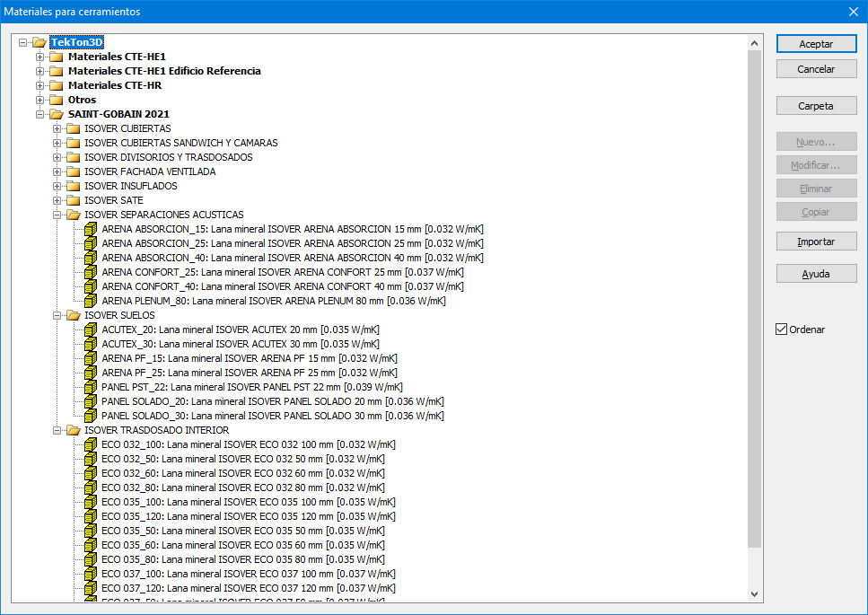Click the Materiales CTE-HR folder icon
Image resolution: width=868 pixels, height=615 pixels.
56,86
